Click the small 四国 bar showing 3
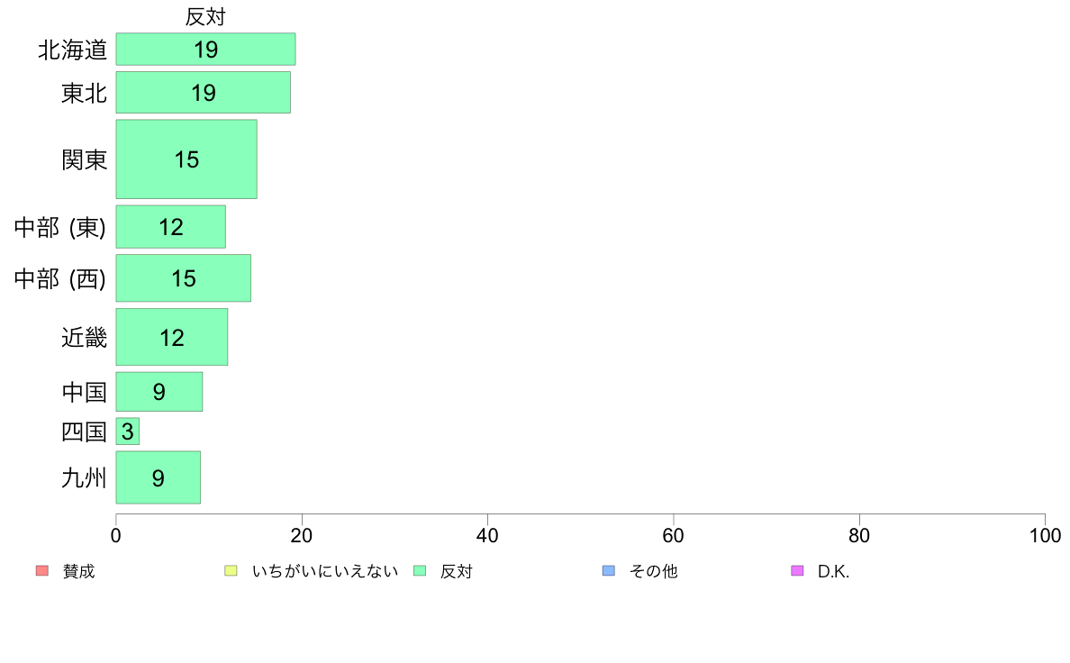The height and width of the screenshot is (663, 1070). point(128,431)
